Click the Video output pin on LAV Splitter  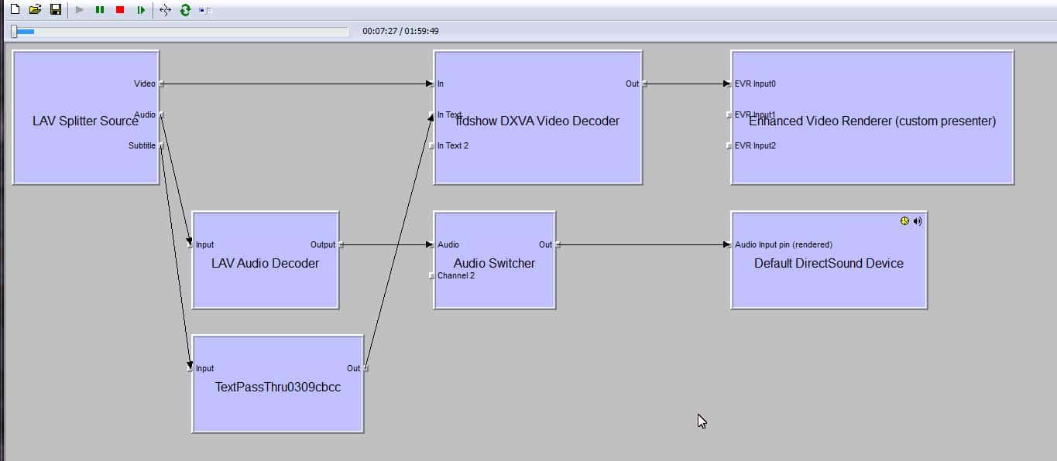pyautogui.click(x=161, y=84)
